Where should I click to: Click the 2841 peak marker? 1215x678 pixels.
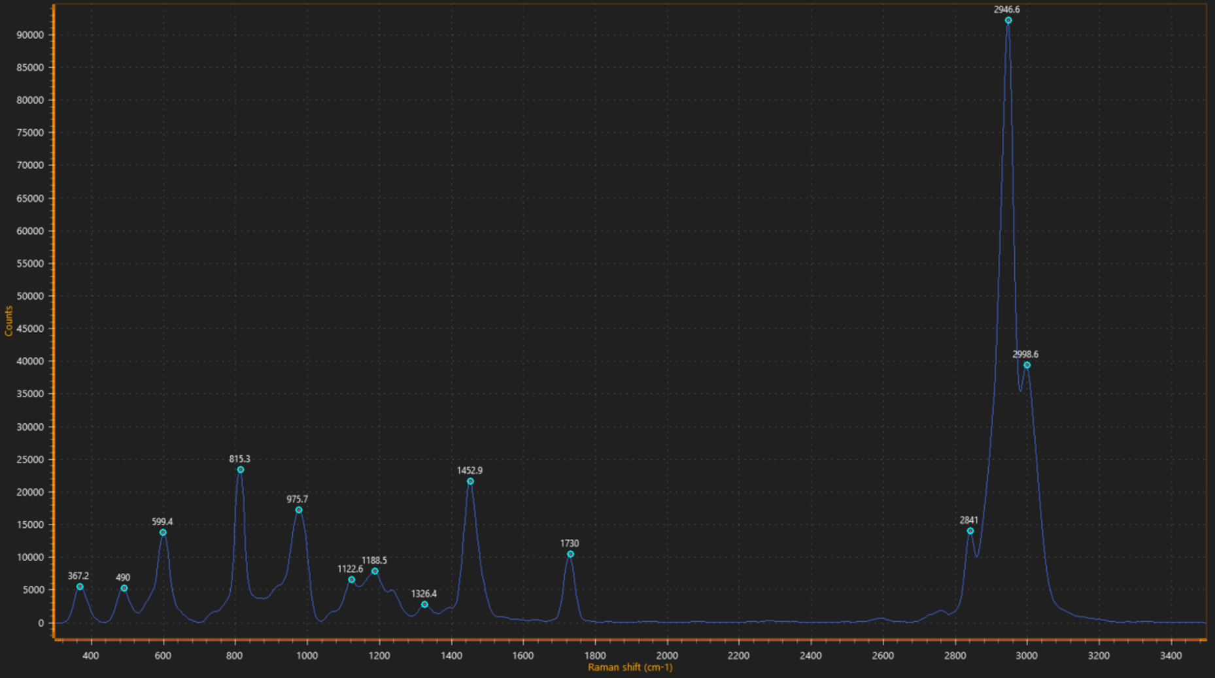(970, 531)
